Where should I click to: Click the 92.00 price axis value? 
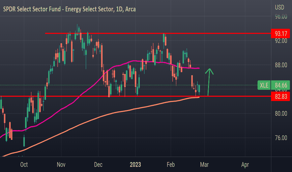coord(281,41)
